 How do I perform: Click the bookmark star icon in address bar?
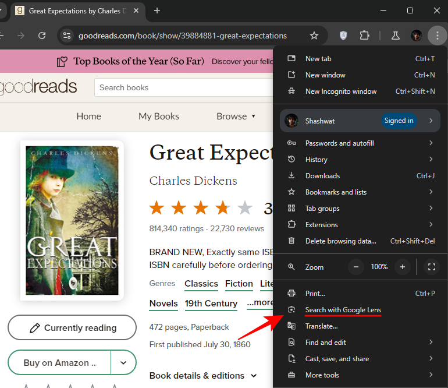[314, 36]
